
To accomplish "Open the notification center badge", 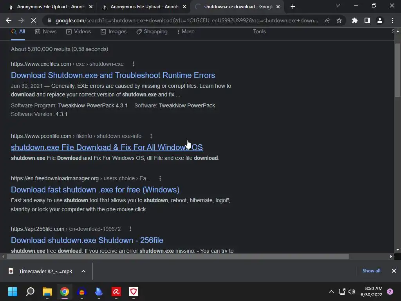I will point(390,292).
